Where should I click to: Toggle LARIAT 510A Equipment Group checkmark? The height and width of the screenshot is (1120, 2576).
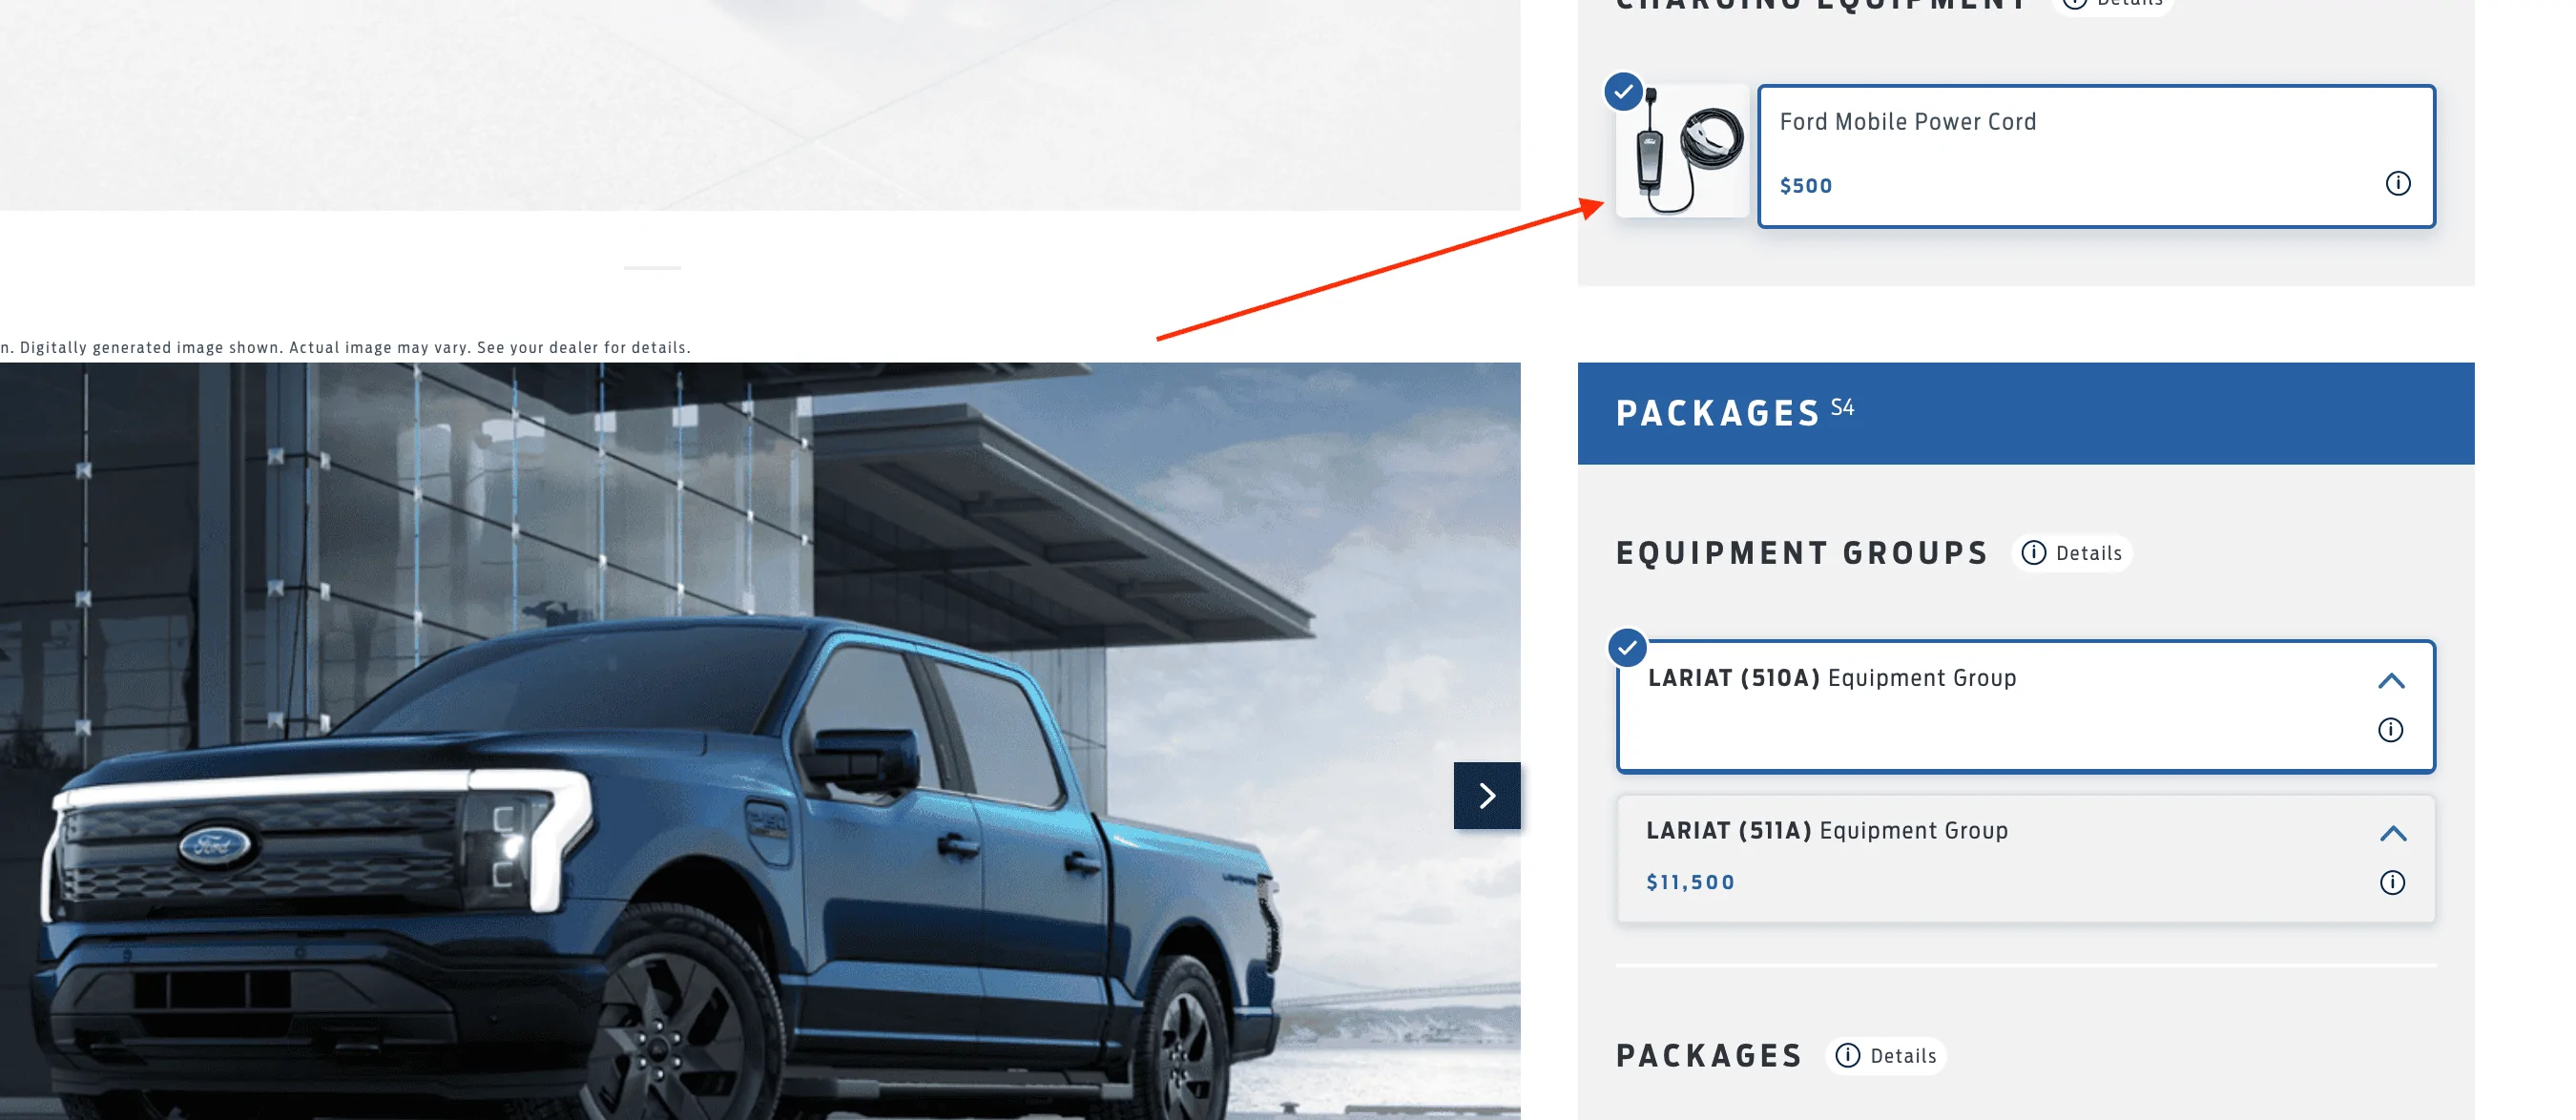click(x=1628, y=648)
